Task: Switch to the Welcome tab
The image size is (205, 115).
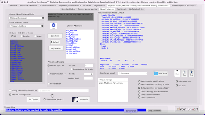Action: point(13,6)
